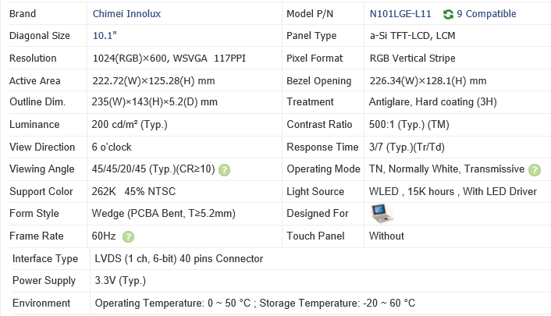Click the laptop icon in Designed For
551x316 pixels.
(x=381, y=214)
